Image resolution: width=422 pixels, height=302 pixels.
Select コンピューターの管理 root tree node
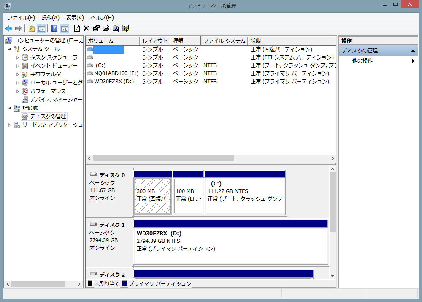(x=49, y=41)
